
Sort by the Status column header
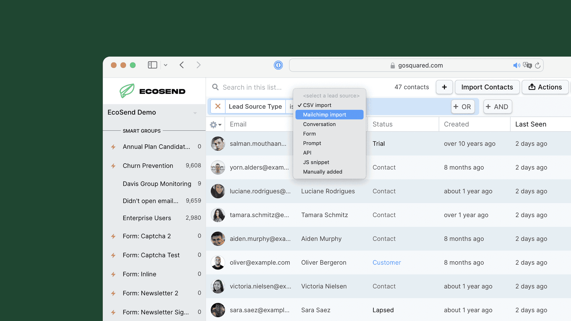pyautogui.click(x=383, y=124)
